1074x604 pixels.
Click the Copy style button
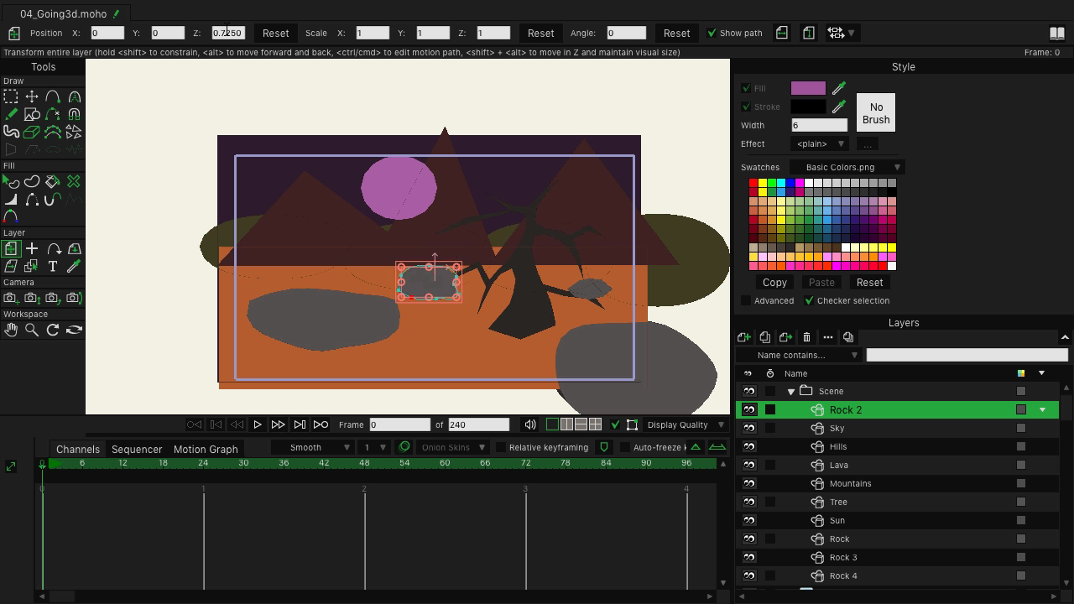774,282
